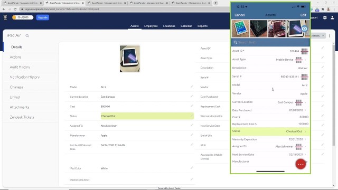This screenshot has height=190, width=338.
Task: Click the browser reload icon
Action: point(15,9)
